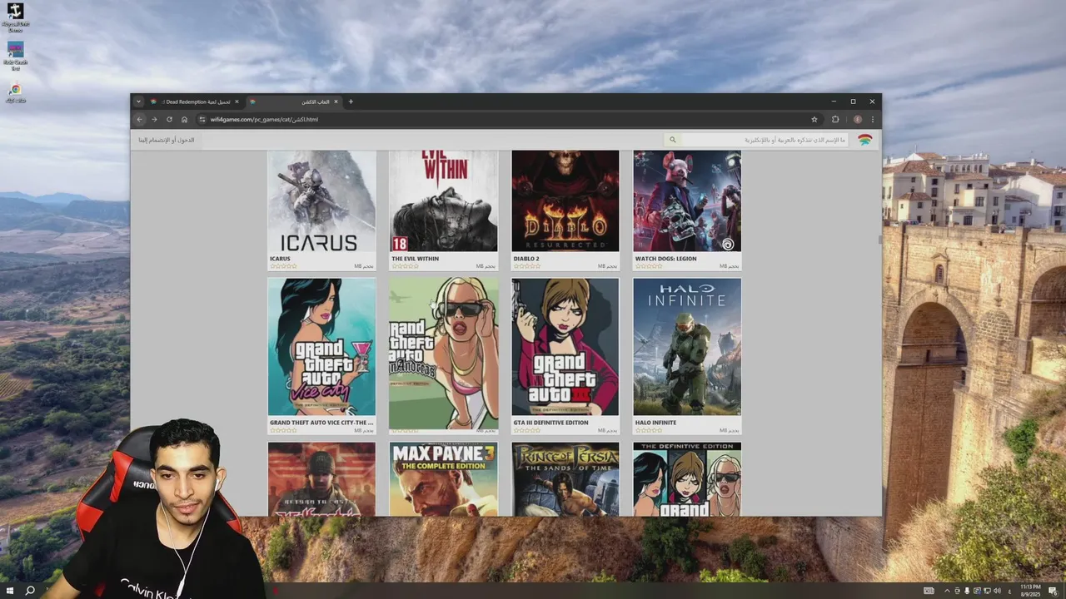The image size is (1066, 599).
Task: Click GRAND THEFT AUTO VICE CITY title
Action: (321, 423)
